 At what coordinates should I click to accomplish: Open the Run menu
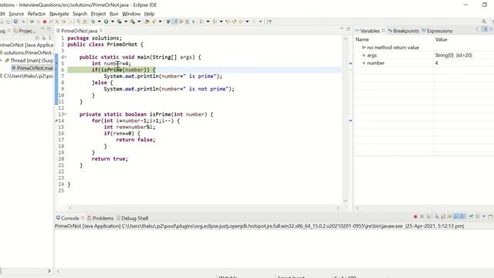coord(113,14)
